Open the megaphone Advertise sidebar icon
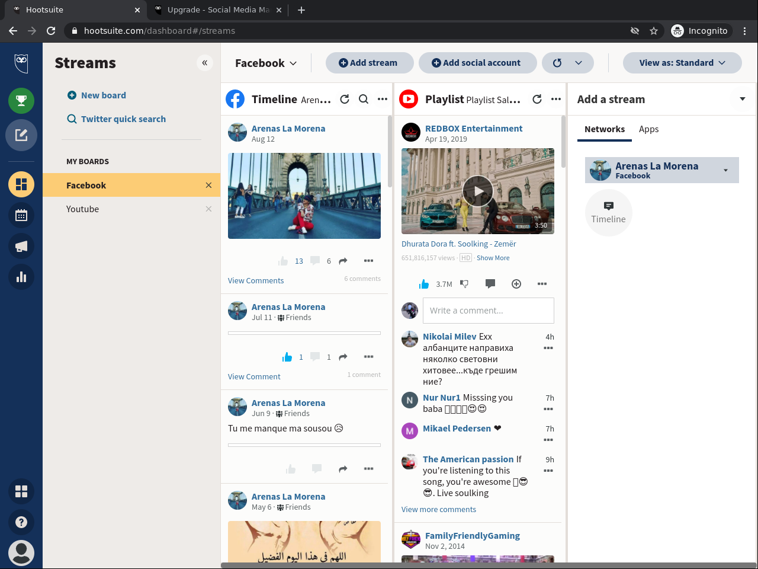This screenshot has height=569, width=758. [x=21, y=246]
